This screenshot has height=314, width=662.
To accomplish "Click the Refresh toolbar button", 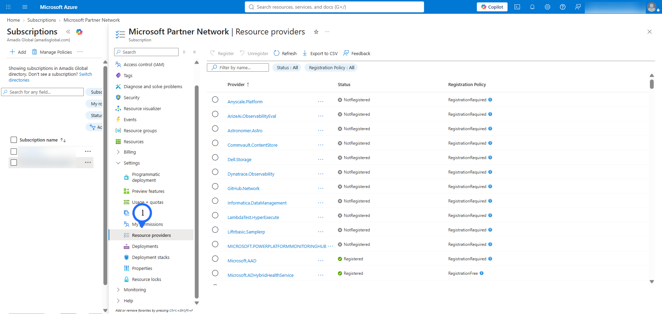I will click(285, 53).
